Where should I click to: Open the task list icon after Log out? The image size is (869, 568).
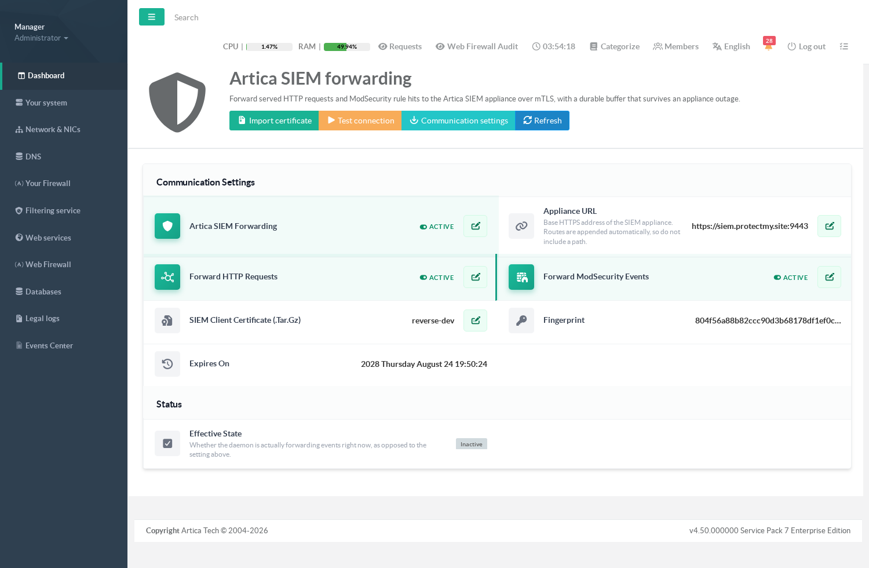click(844, 46)
